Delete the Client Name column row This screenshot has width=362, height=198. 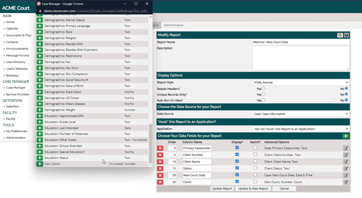point(160,162)
